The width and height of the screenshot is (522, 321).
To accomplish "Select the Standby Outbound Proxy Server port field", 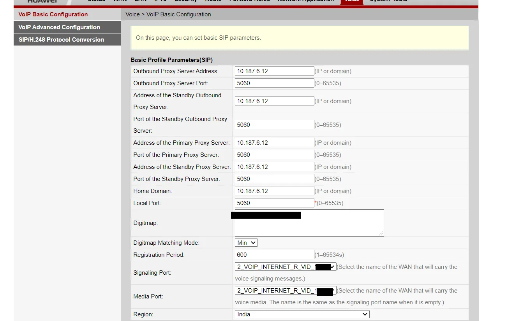I will [274, 125].
